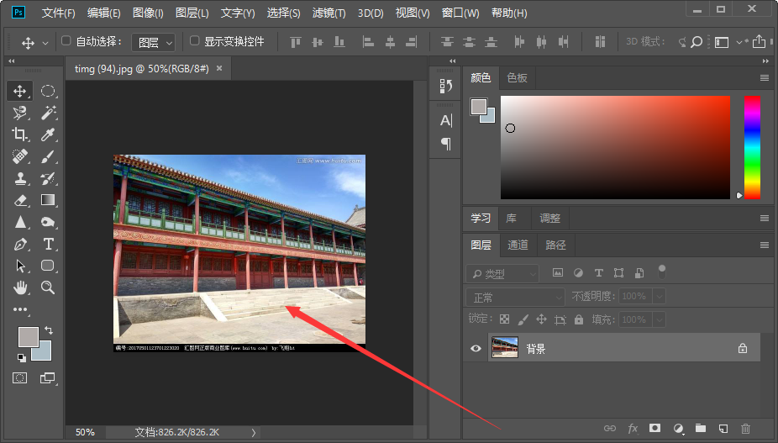
Task: Click the delete layer trash icon
Action: [745, 428]
